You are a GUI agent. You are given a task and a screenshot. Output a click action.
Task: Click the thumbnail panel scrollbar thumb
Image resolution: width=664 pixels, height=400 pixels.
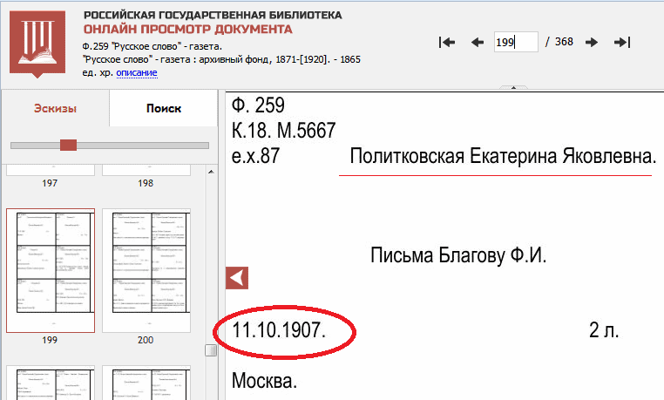[211, 350]
